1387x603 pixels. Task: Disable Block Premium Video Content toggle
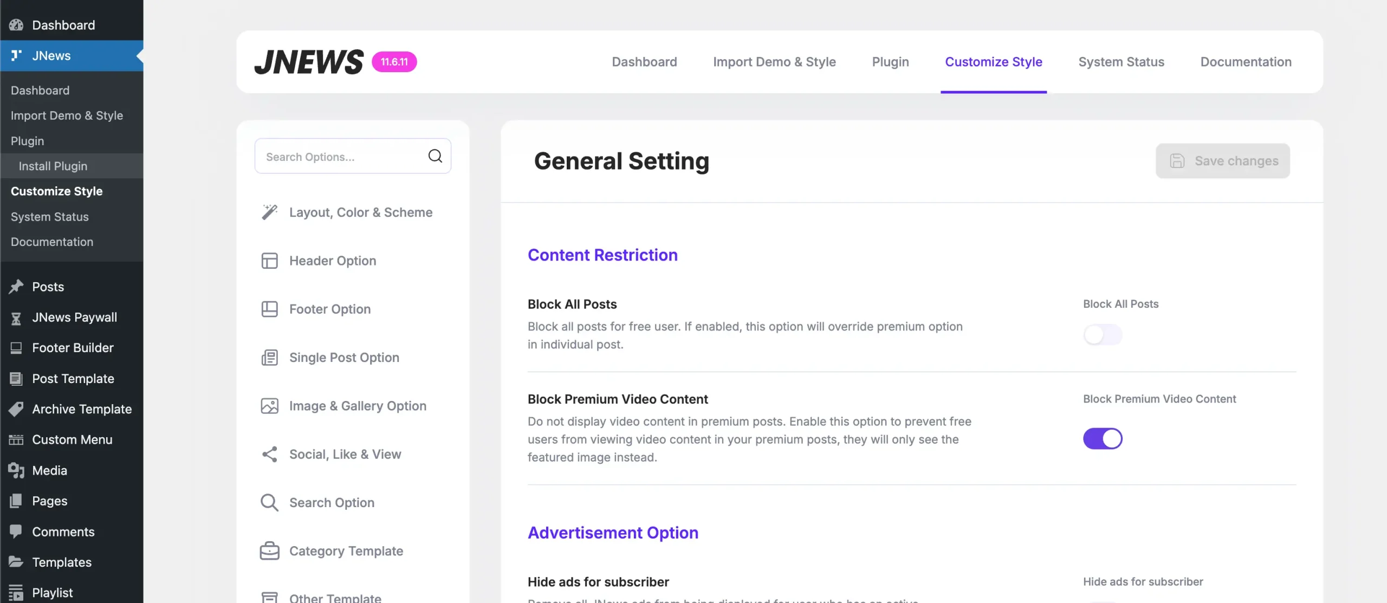click(x=1102, y=438)
